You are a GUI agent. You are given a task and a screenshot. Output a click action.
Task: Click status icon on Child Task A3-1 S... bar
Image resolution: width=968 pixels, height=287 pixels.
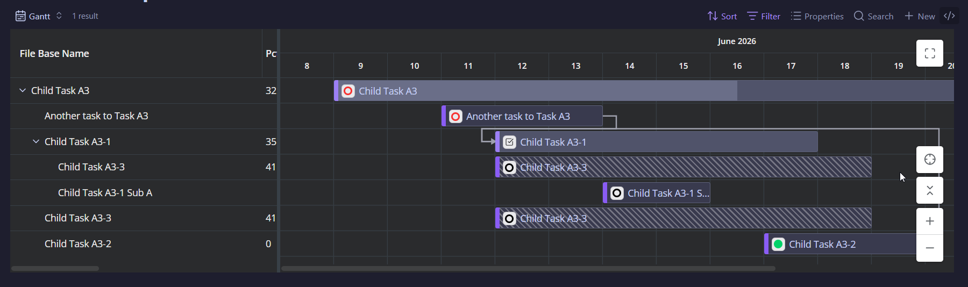pos(617,193)
